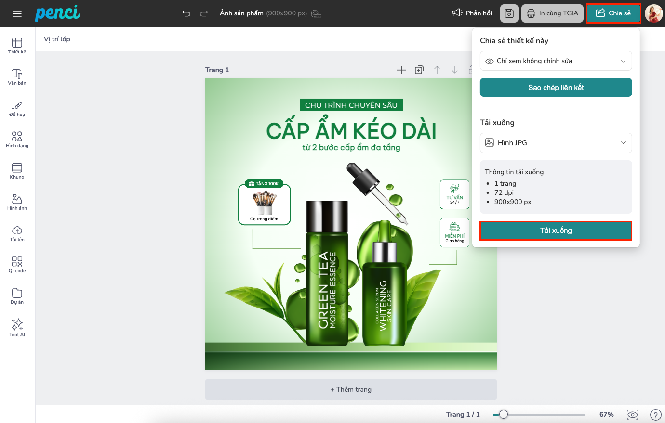Viewport: 665px width, 423px height.
Task: Click the zoom slider handle
Action: click(x=504, y=414)
